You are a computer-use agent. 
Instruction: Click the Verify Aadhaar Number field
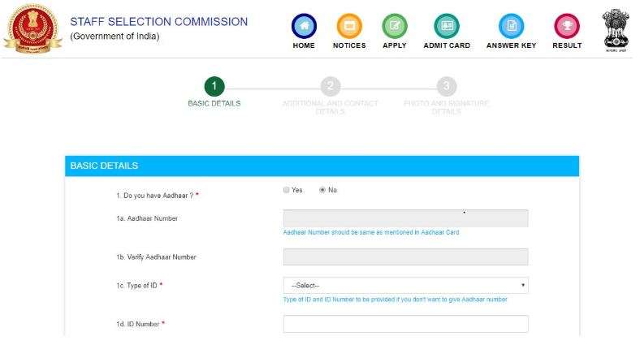[406, 257]
